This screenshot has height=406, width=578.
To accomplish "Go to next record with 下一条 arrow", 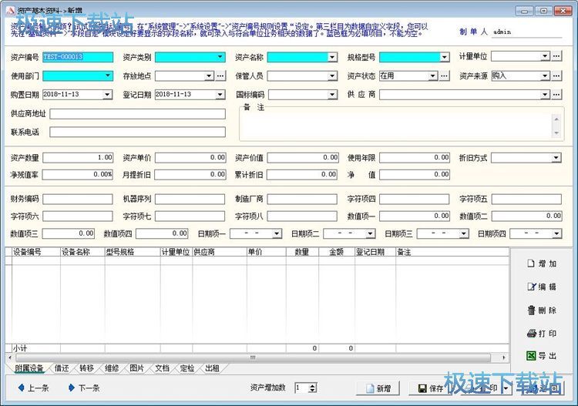I will click(x=83, y=388).
